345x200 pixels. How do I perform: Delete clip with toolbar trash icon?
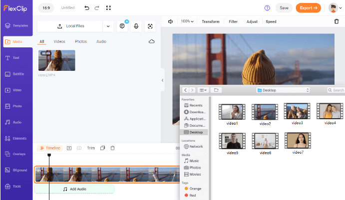(337, 21)
